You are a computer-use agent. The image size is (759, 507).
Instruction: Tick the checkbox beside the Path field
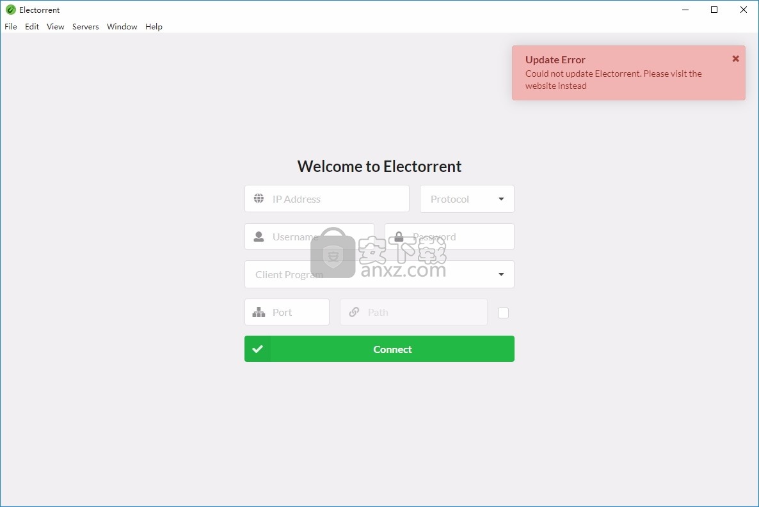click(504, 313)
